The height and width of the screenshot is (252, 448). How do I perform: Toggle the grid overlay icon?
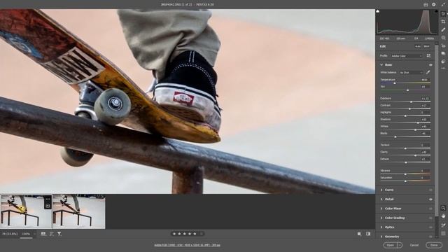tap(443, 233)
